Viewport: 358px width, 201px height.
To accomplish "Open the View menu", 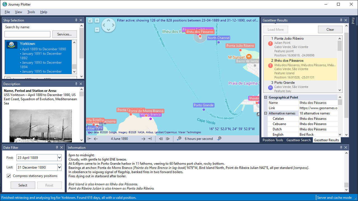I will [x=18, y=12].
